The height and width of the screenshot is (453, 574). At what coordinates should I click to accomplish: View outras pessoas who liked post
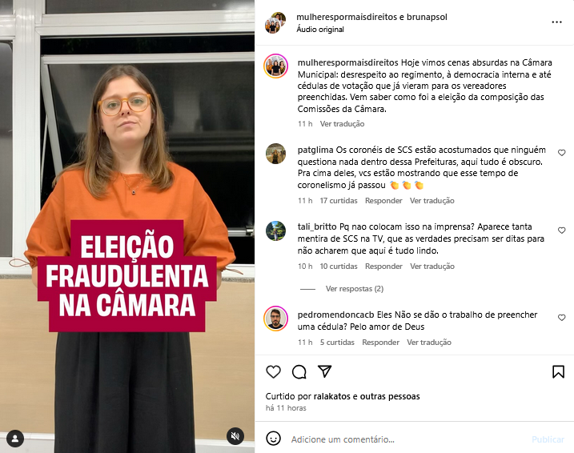pyautogui.click(x=390, y=396)
